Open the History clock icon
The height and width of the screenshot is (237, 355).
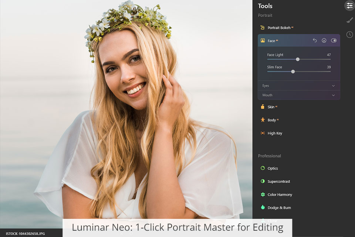[x=349, y=34]
